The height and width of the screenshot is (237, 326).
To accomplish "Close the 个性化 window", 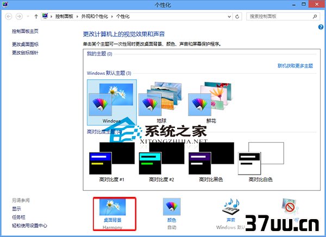I will click(x=316, y=4).
